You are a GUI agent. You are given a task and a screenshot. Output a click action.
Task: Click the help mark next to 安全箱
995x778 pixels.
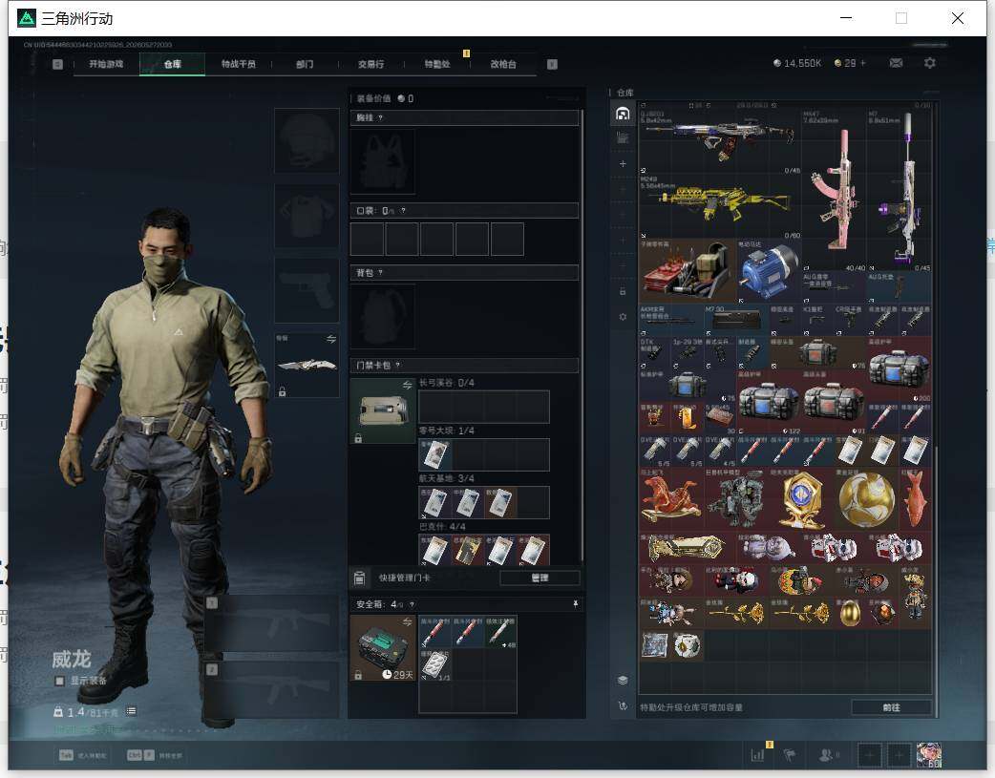pos(412,604)
